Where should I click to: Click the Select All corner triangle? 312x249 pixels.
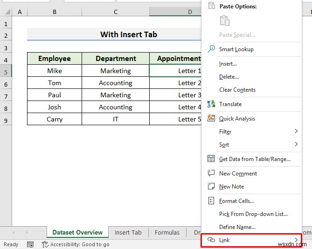[7, 12]
